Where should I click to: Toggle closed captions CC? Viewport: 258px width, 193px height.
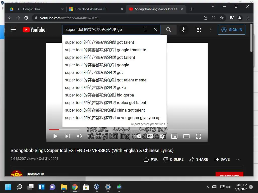(x=150, y=136)
